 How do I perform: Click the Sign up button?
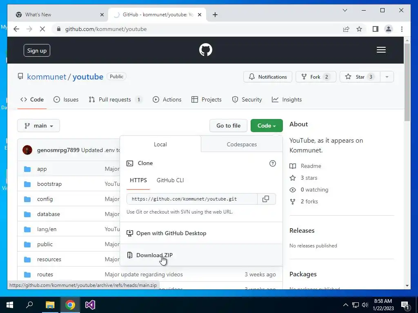[x=37, y=51]
